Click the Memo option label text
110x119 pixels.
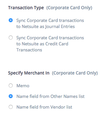(x=23, y=86)
